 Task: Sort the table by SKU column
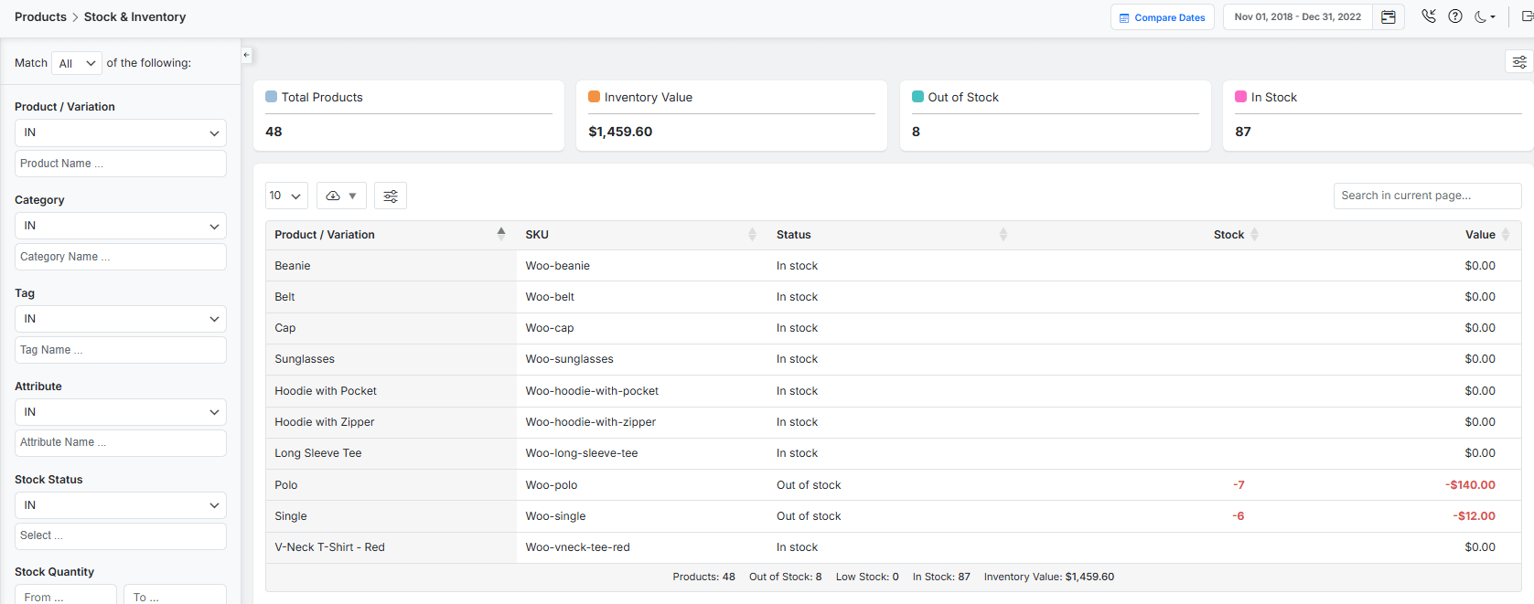pos(752,235)
